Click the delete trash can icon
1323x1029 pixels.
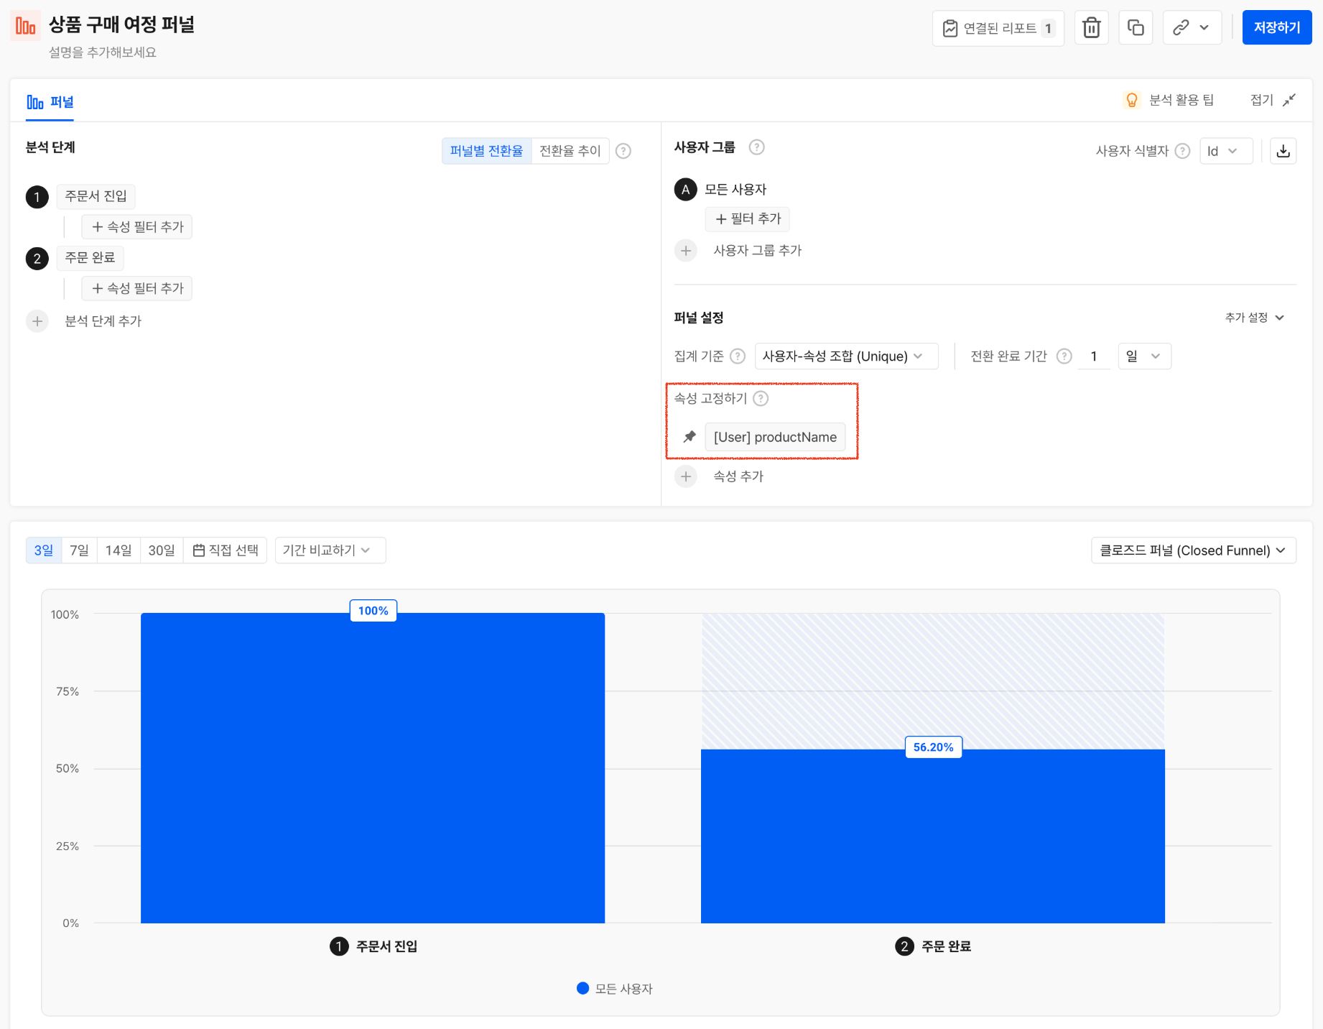point(1091,28)
